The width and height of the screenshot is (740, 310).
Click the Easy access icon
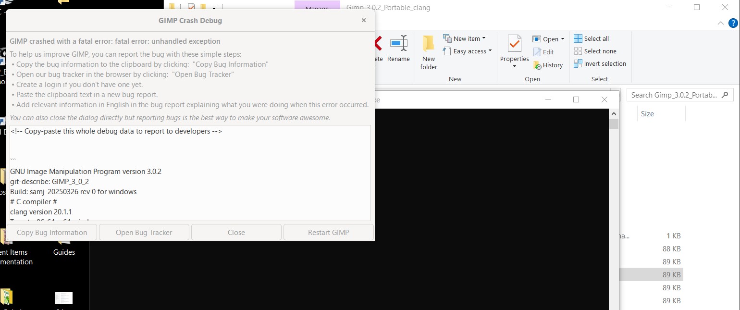[447, 51]
